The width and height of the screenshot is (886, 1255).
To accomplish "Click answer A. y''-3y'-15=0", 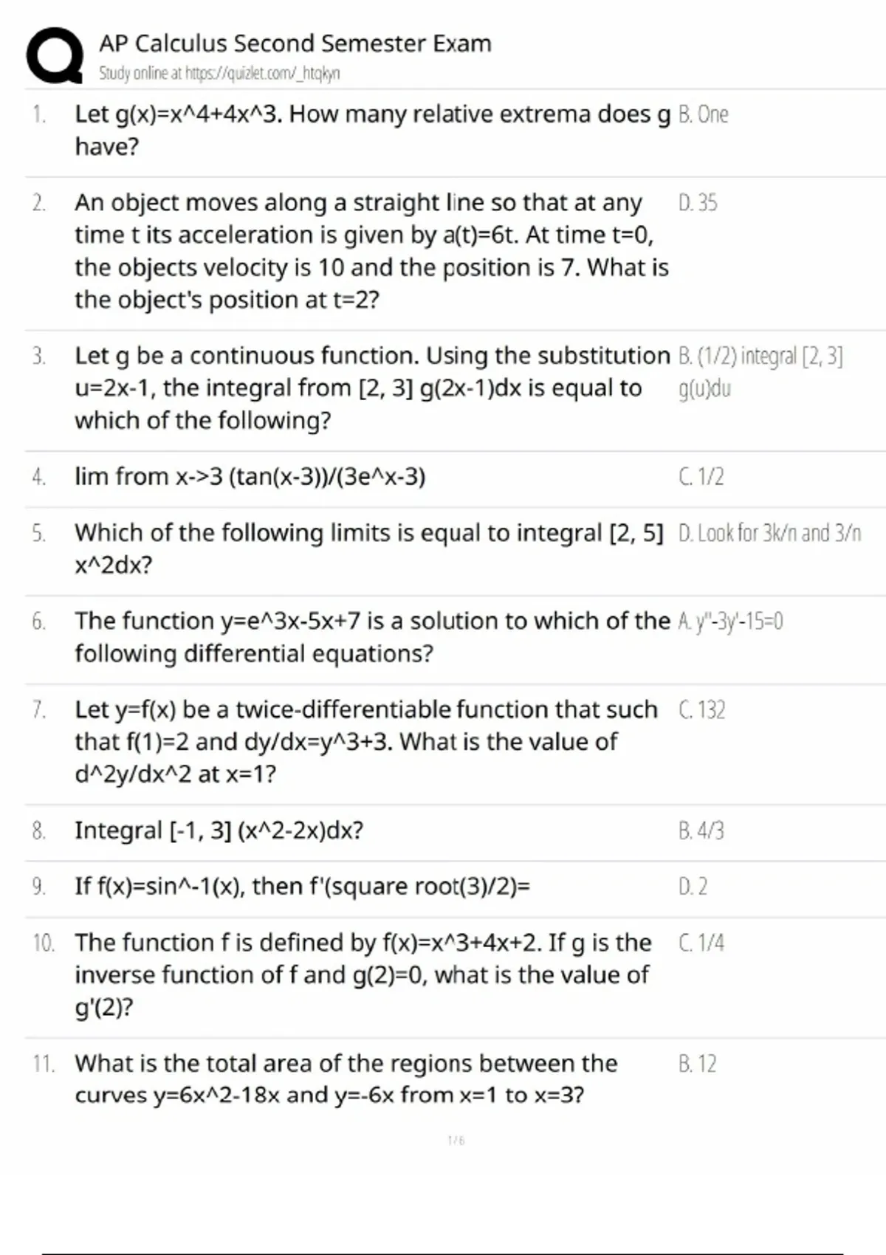I will [x=730, y=622].
